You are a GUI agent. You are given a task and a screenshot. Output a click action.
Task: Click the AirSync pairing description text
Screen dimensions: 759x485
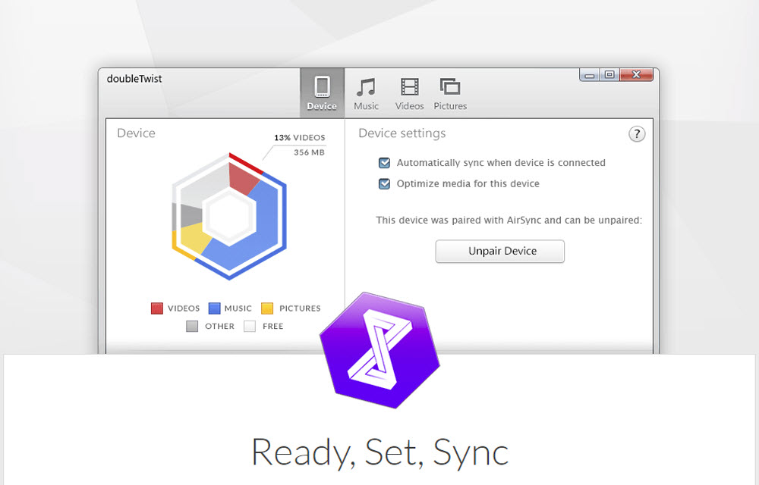coord(509,221)
